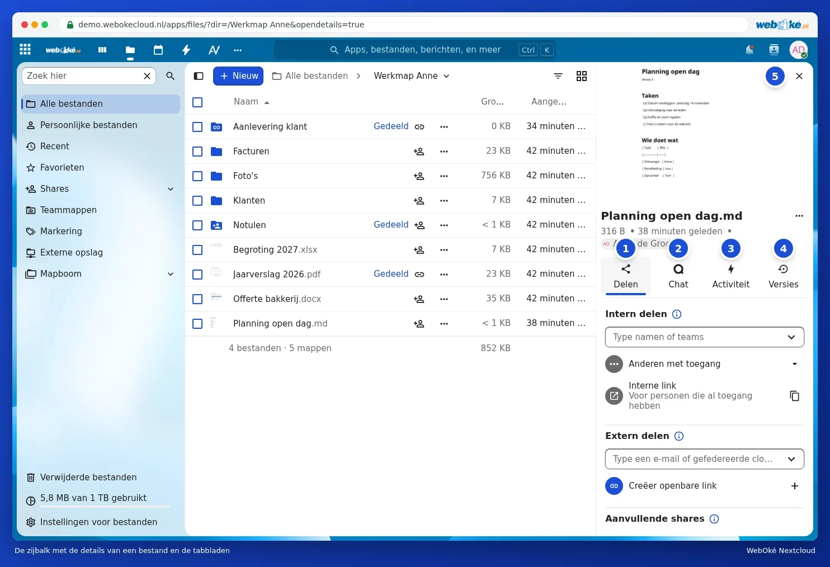This screenshot has height=567, width=830.
Task: Tick the Offerte bakkerij.docx checkbox
Action: [x=197, y=299]
